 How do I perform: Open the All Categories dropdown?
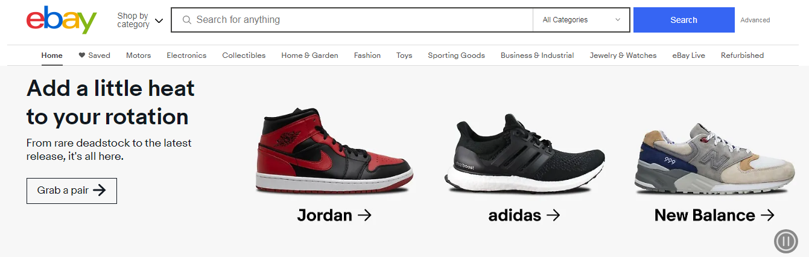click(x=582, y=20)
